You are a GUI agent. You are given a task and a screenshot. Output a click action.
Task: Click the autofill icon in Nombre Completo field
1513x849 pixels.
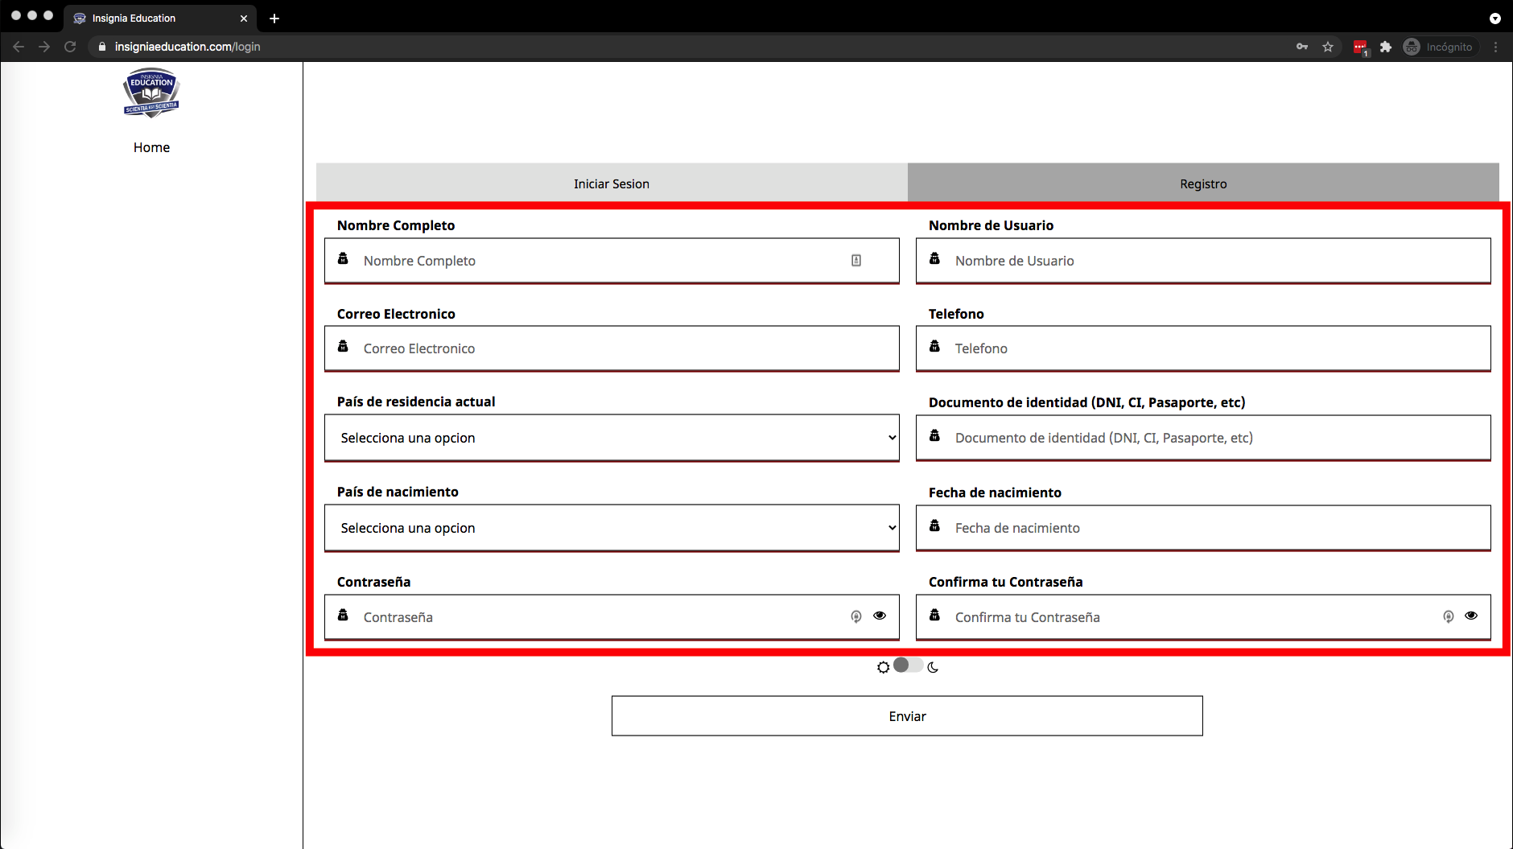pos(856,260)
